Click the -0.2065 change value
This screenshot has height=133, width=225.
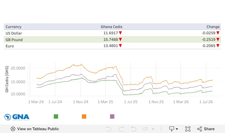(x=208, y=46)
